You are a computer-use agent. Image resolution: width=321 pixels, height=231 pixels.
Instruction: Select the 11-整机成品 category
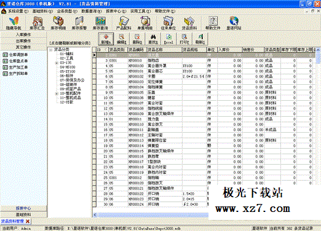click(x=70, y=98)
